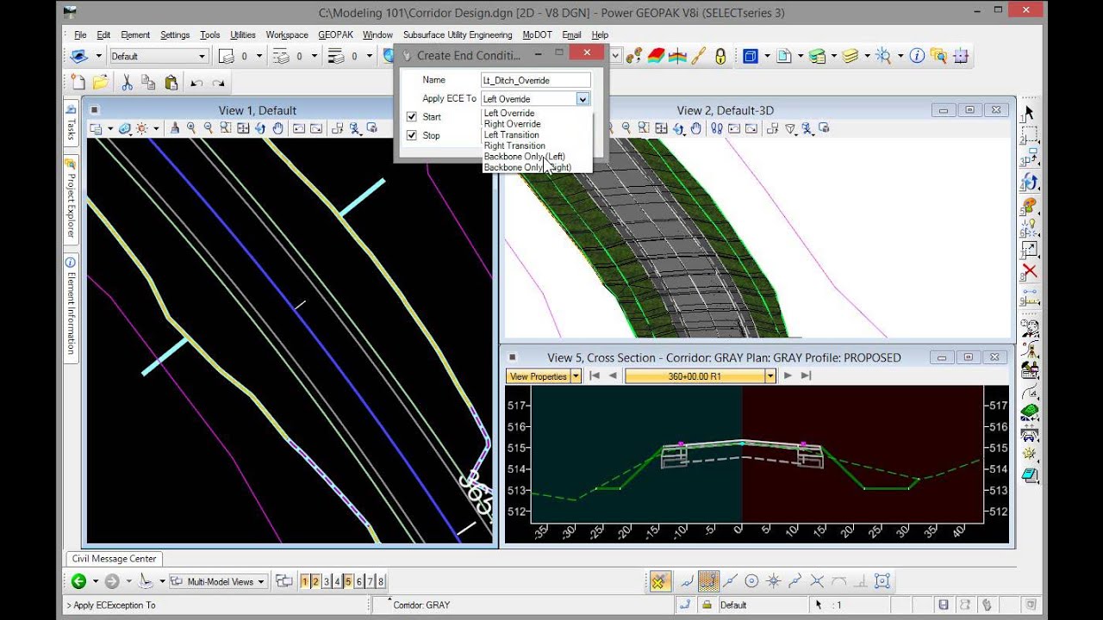Click the Copy icon in toolbar
This screenshot has width=1103, height=620.
[148, 83]
